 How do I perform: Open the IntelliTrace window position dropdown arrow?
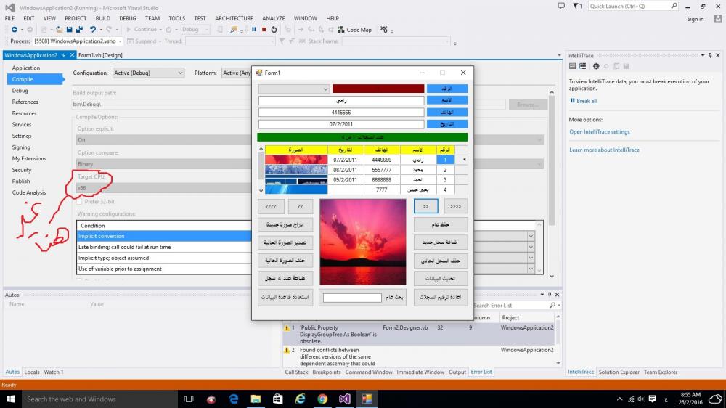tap(702, 56)
